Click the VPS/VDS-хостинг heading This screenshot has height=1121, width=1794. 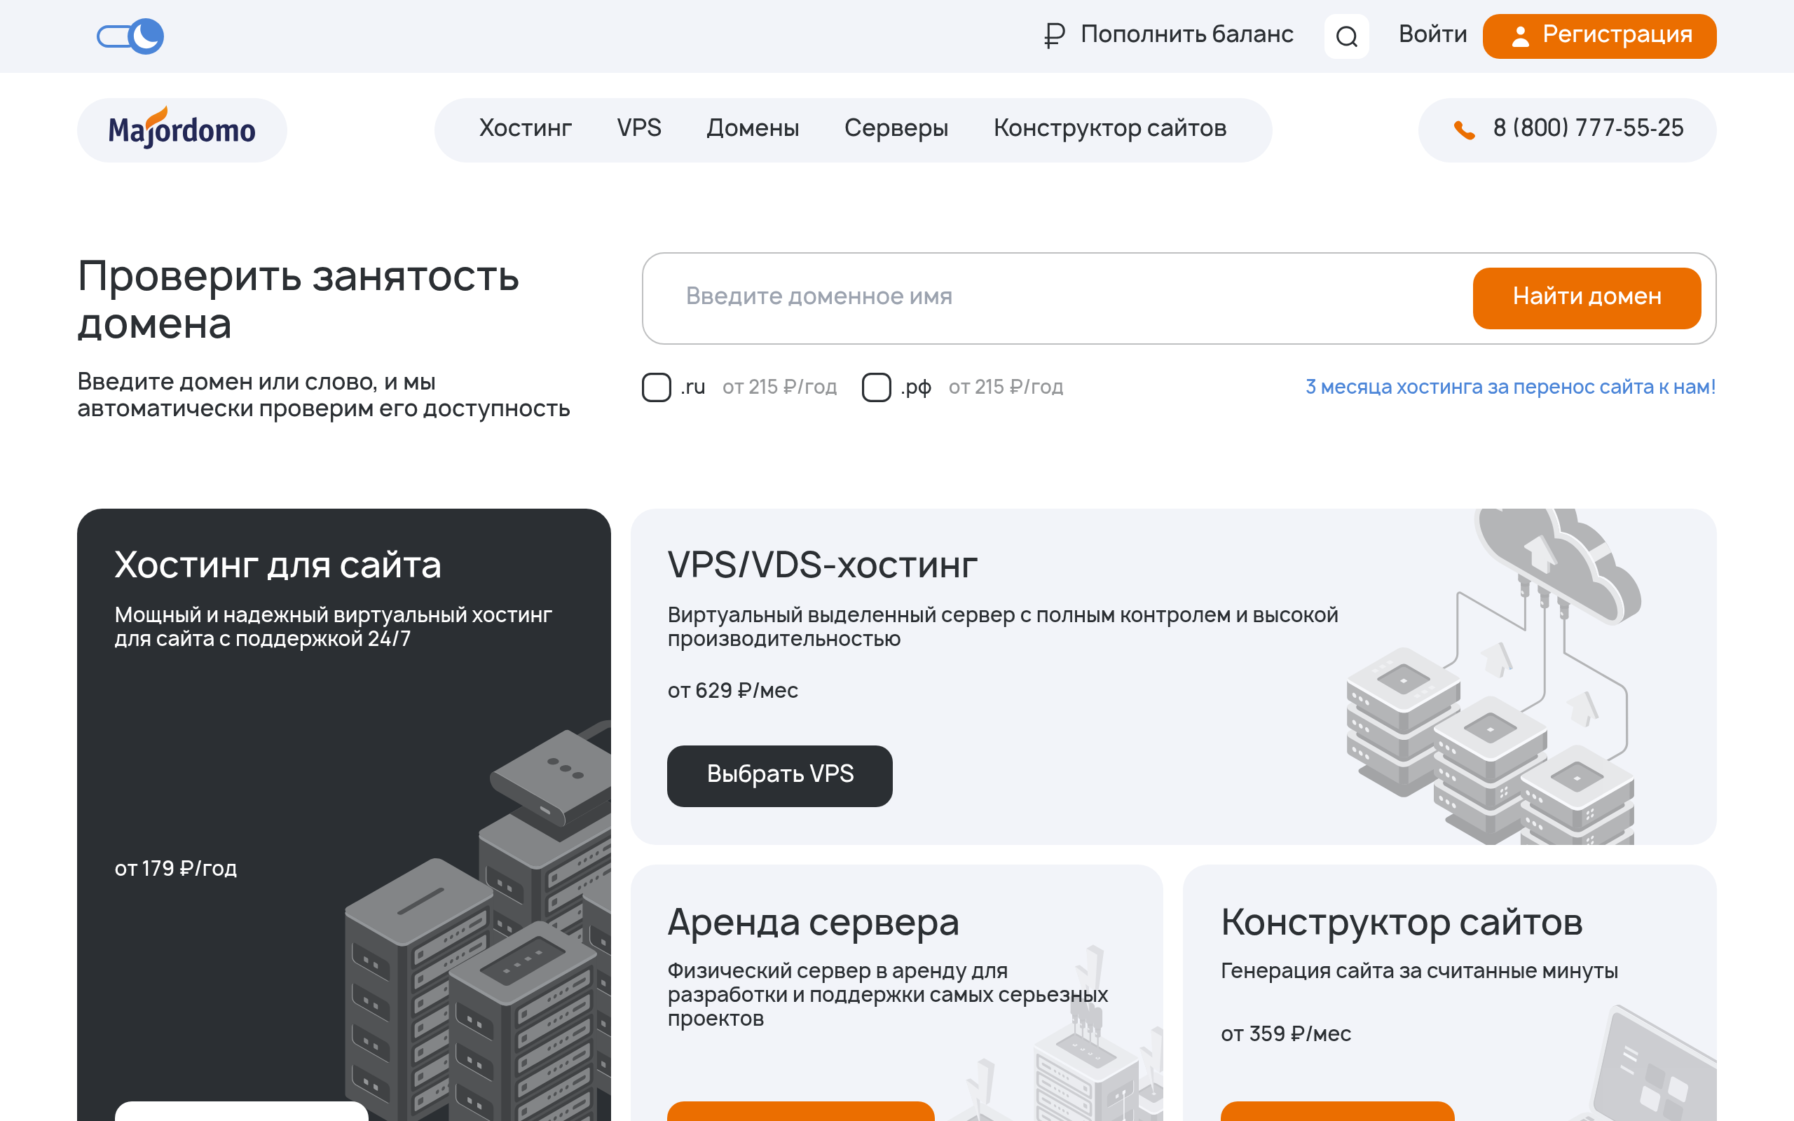tap(822, 565)
